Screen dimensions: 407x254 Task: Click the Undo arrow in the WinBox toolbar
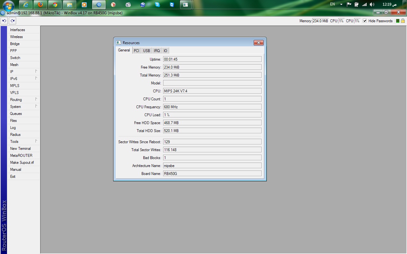pos(4,21)
